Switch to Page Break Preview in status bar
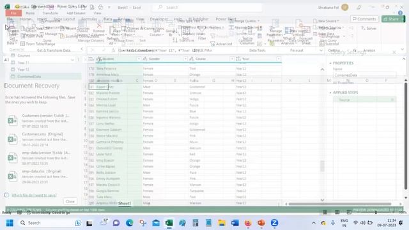Image resolution: width=409 pixels, height=230 pixels. 349,212
